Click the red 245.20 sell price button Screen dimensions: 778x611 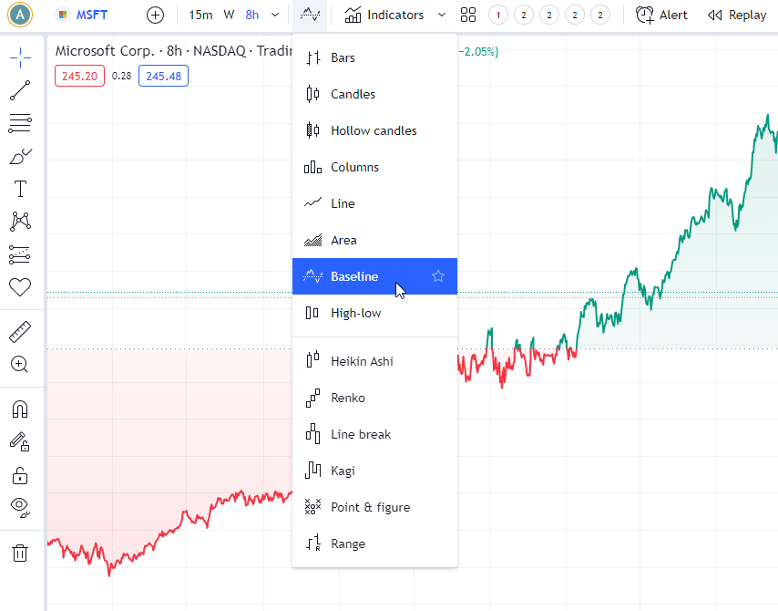[x=79, y=76]
